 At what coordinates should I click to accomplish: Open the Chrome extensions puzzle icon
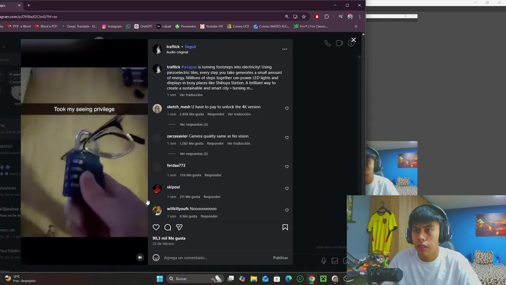[327, 17]
